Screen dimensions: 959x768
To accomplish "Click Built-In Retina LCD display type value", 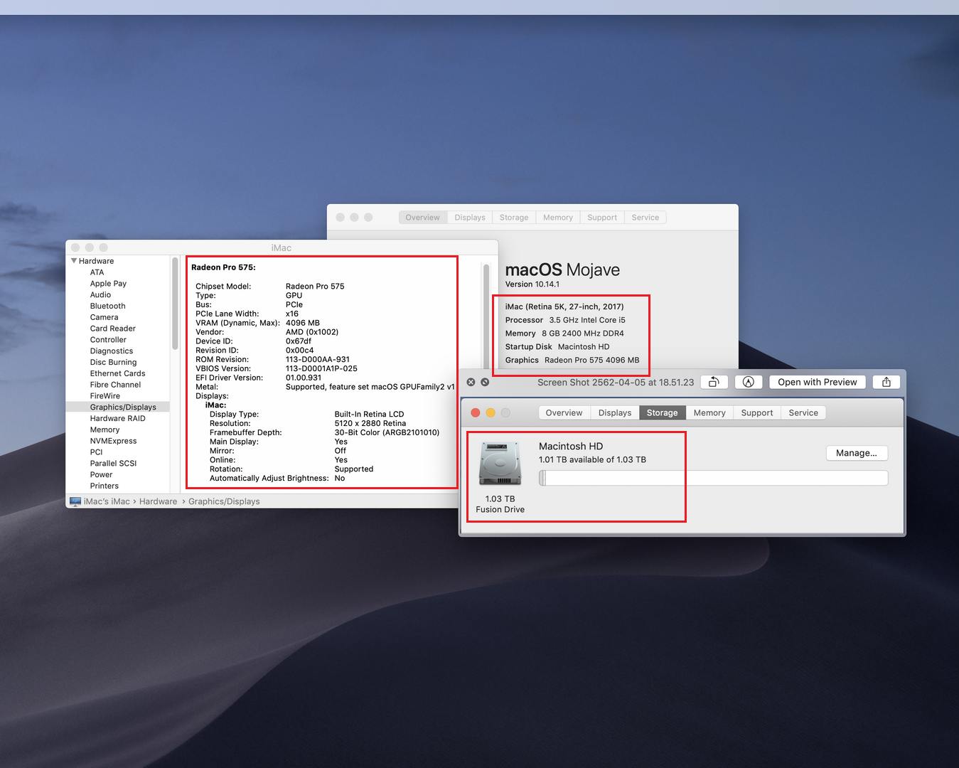I will pyautogui.click(x=369, y=415).
